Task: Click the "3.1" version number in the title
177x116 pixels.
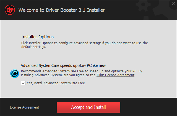Action: [82, 10]
